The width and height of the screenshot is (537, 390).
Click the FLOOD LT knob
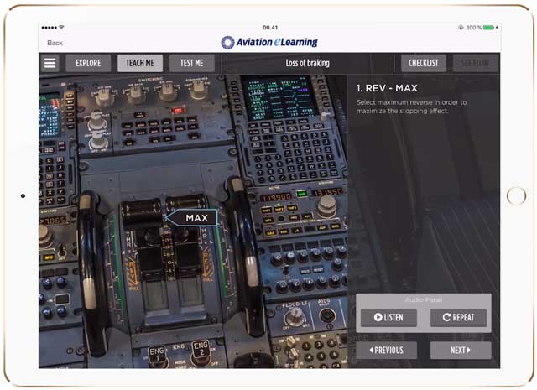295,316
